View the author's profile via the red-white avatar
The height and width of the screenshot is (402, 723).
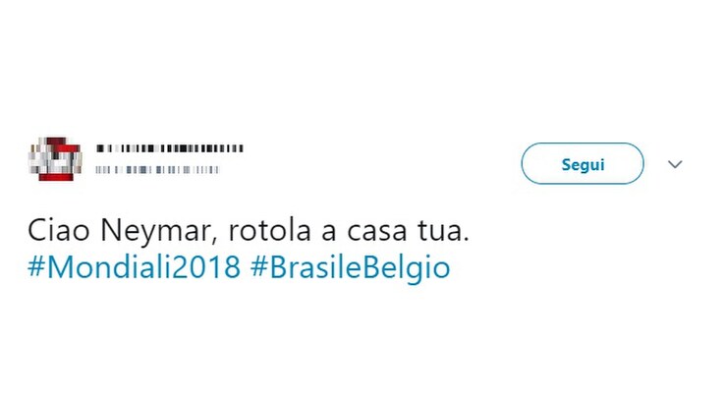55,159
